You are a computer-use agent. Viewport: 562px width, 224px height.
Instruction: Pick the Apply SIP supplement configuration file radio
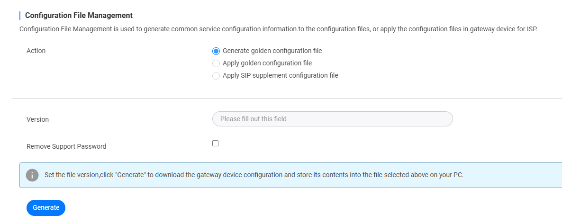216,76
